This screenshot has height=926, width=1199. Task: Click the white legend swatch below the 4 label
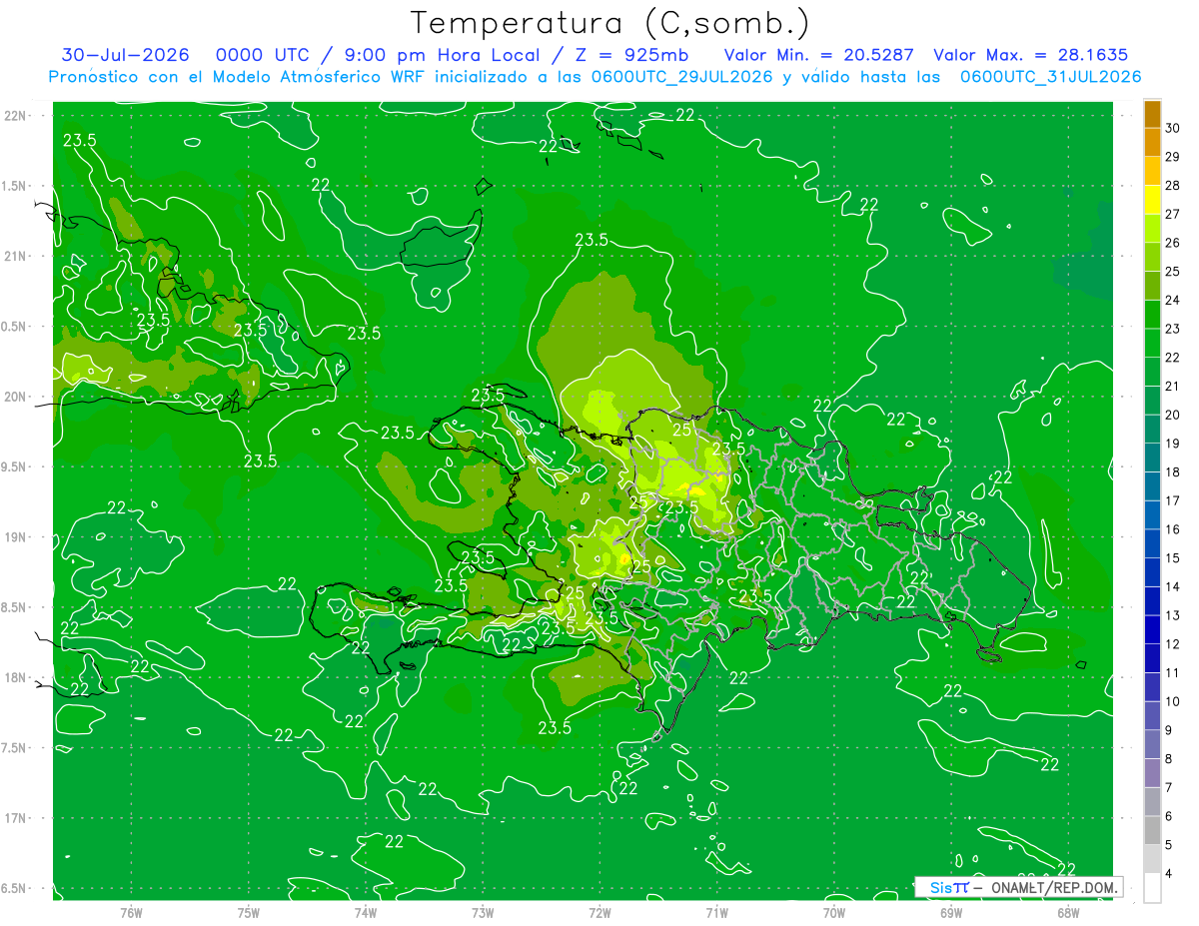point(1152,888)
